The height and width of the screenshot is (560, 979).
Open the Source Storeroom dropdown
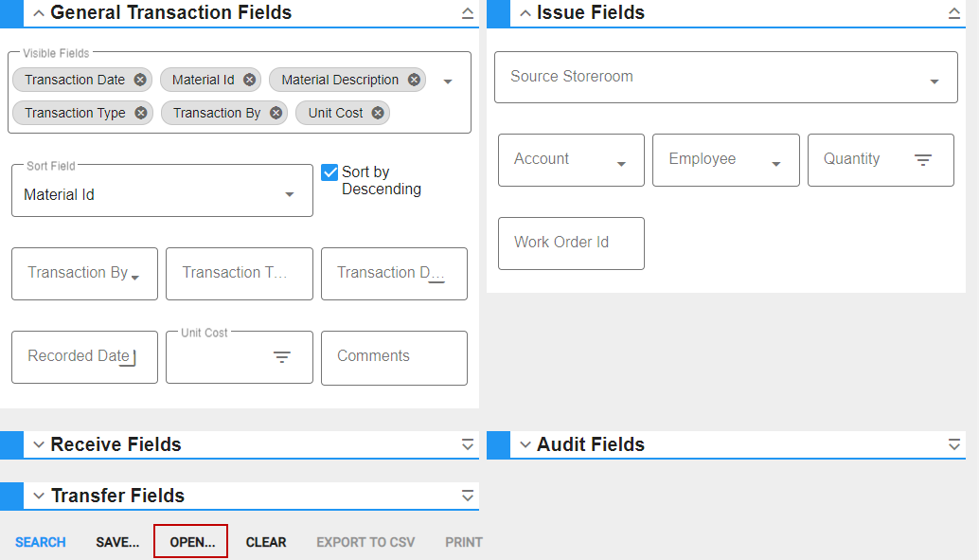point(726,78)
